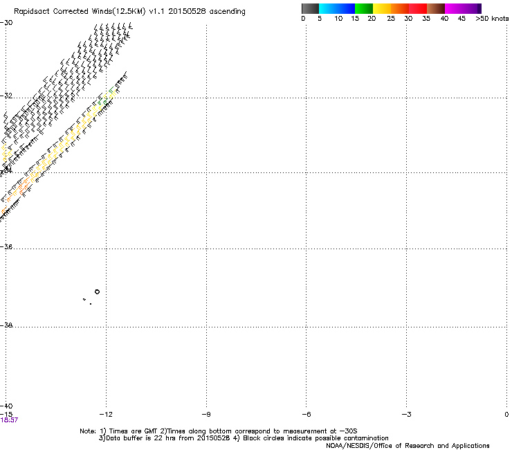The image size is (512, 450).
Task: Click the '-32' latitude axis label
Action: [x=6, y=96]
